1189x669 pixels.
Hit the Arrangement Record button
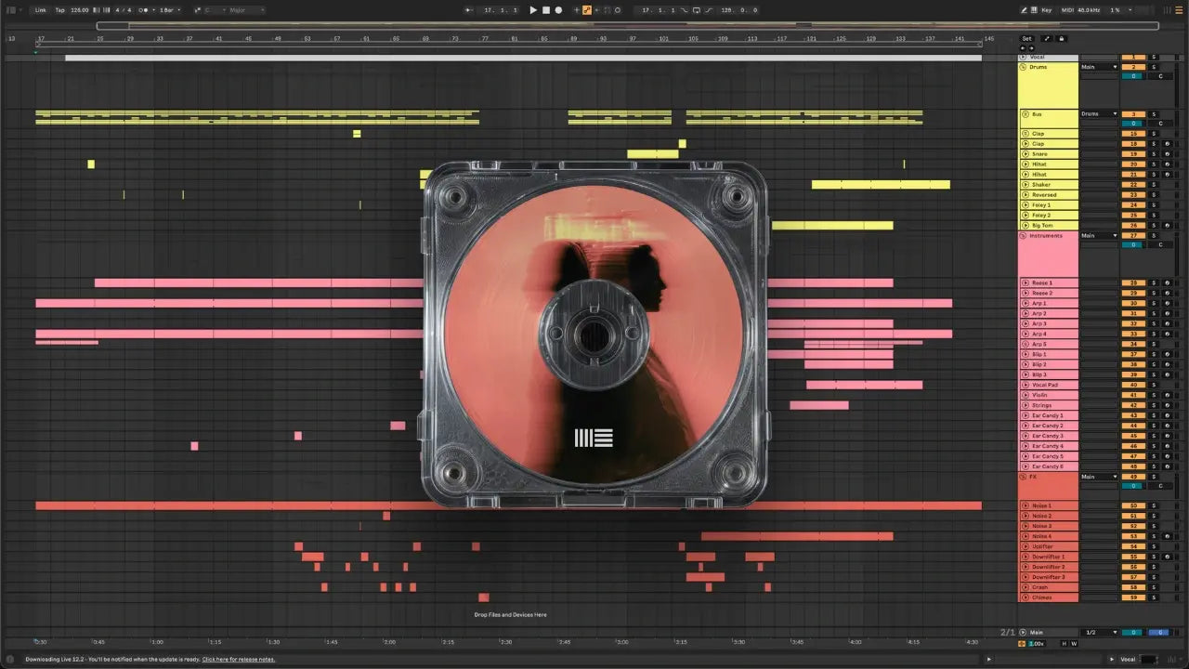tap(558, 10)
